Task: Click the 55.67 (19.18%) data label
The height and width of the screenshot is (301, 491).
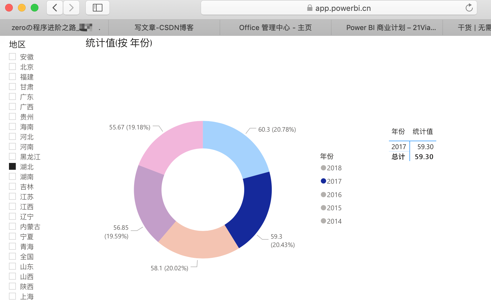Action: point(130,127)
